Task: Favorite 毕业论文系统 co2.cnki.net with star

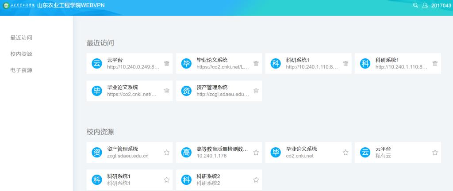Action: [346, 153]
